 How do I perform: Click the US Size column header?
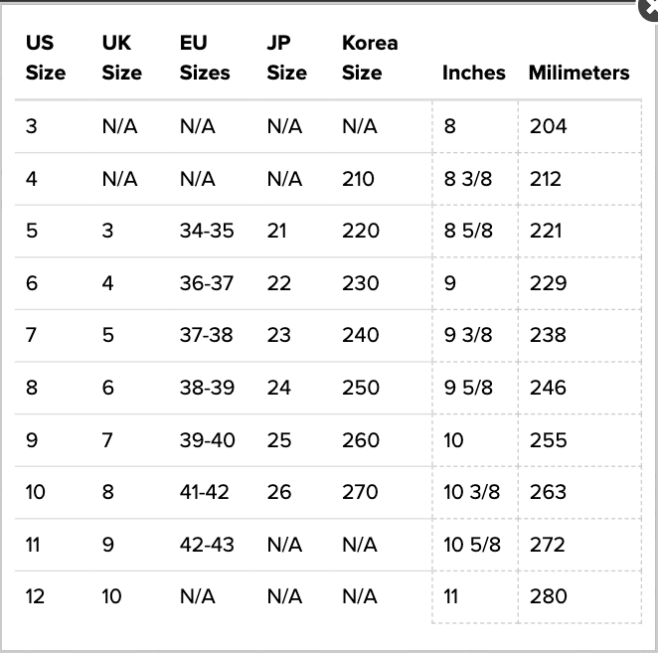click(46, 58)
